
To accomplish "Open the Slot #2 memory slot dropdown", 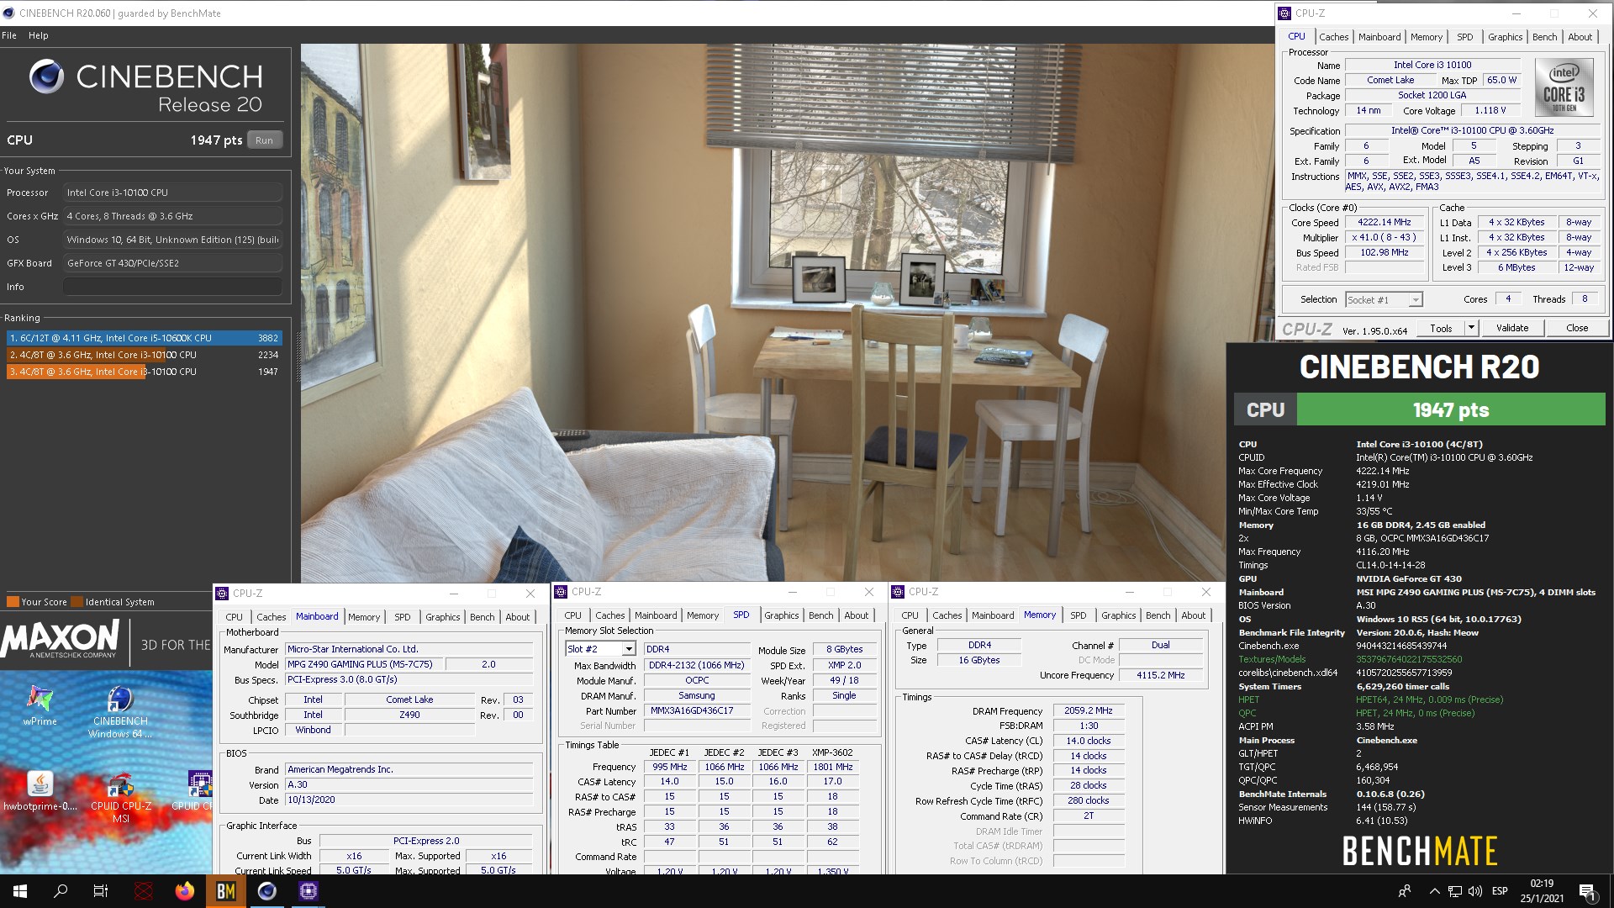I will pos(629,649).
